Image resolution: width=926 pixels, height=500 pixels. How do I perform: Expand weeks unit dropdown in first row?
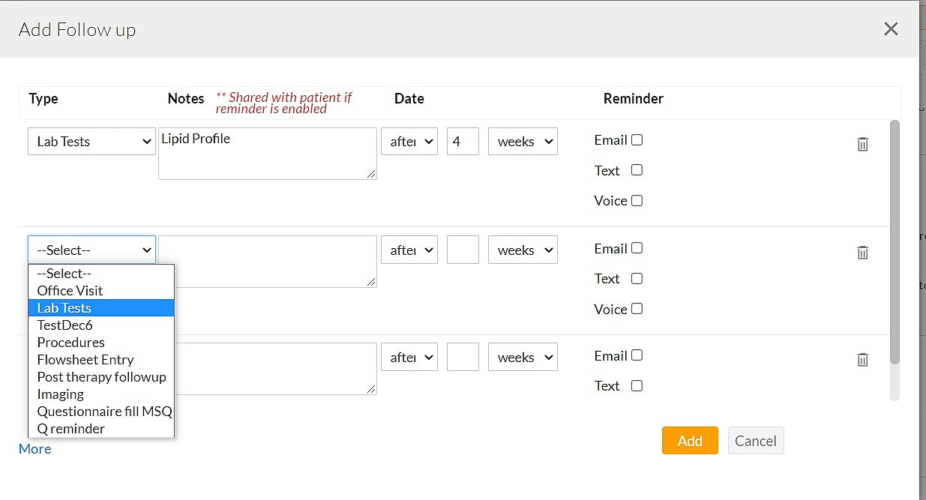[x=523, y=142]
